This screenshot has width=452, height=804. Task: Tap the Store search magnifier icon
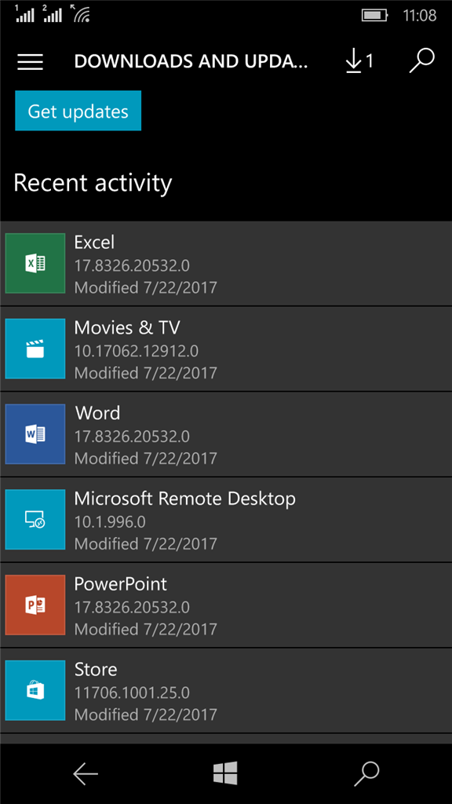click(422, 61)
